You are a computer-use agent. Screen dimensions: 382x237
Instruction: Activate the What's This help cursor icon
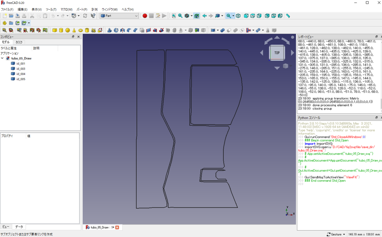pos(93,16)
